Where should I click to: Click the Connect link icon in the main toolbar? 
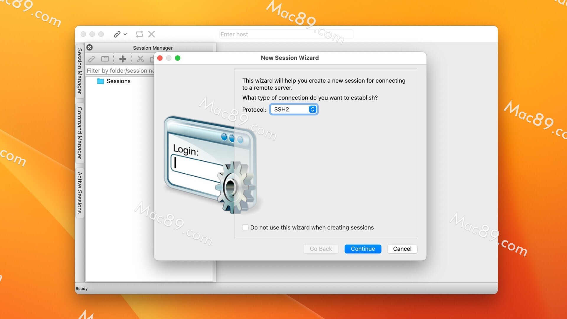point(117,34)
